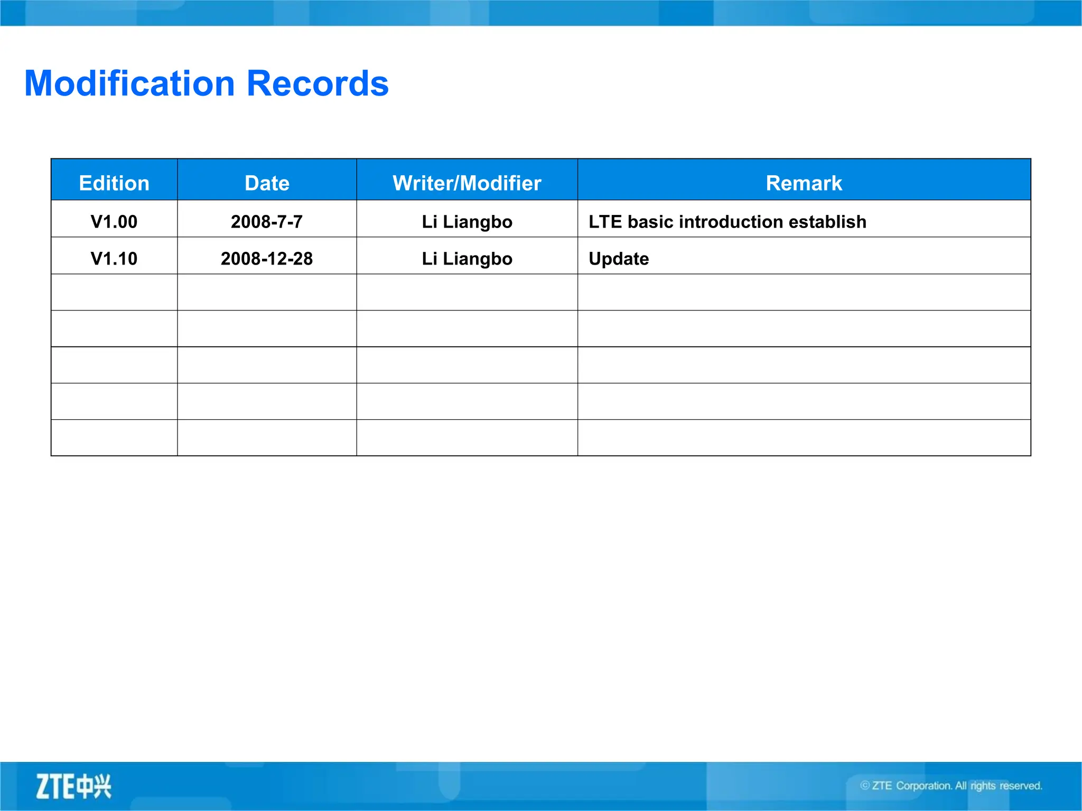1082x811 pixels.
Task: Click the LTE basic introduction establish remark
Action: point(727,222)
